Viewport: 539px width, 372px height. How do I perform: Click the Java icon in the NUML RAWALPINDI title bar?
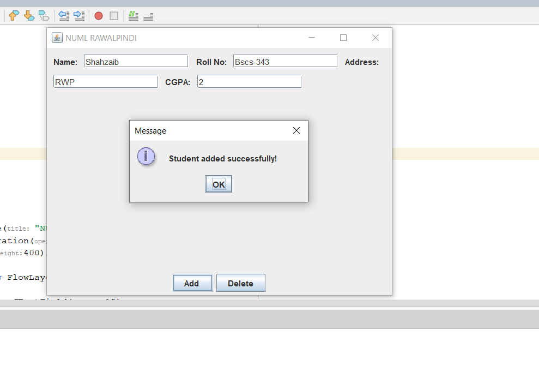point(57,38)
